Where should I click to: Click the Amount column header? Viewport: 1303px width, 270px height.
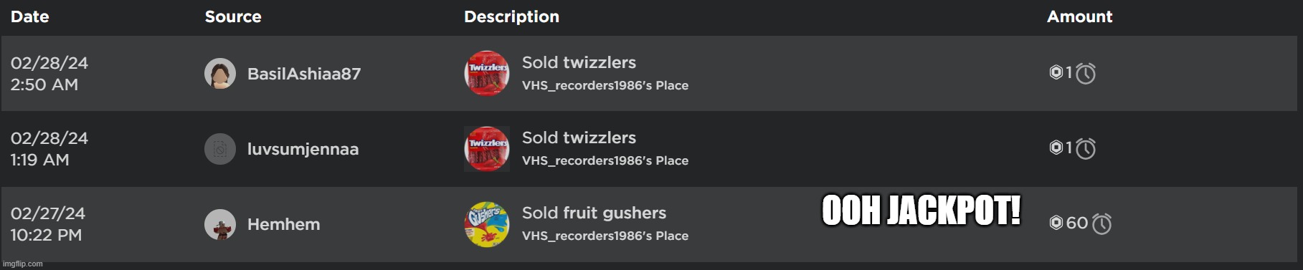click(1080, 16)
